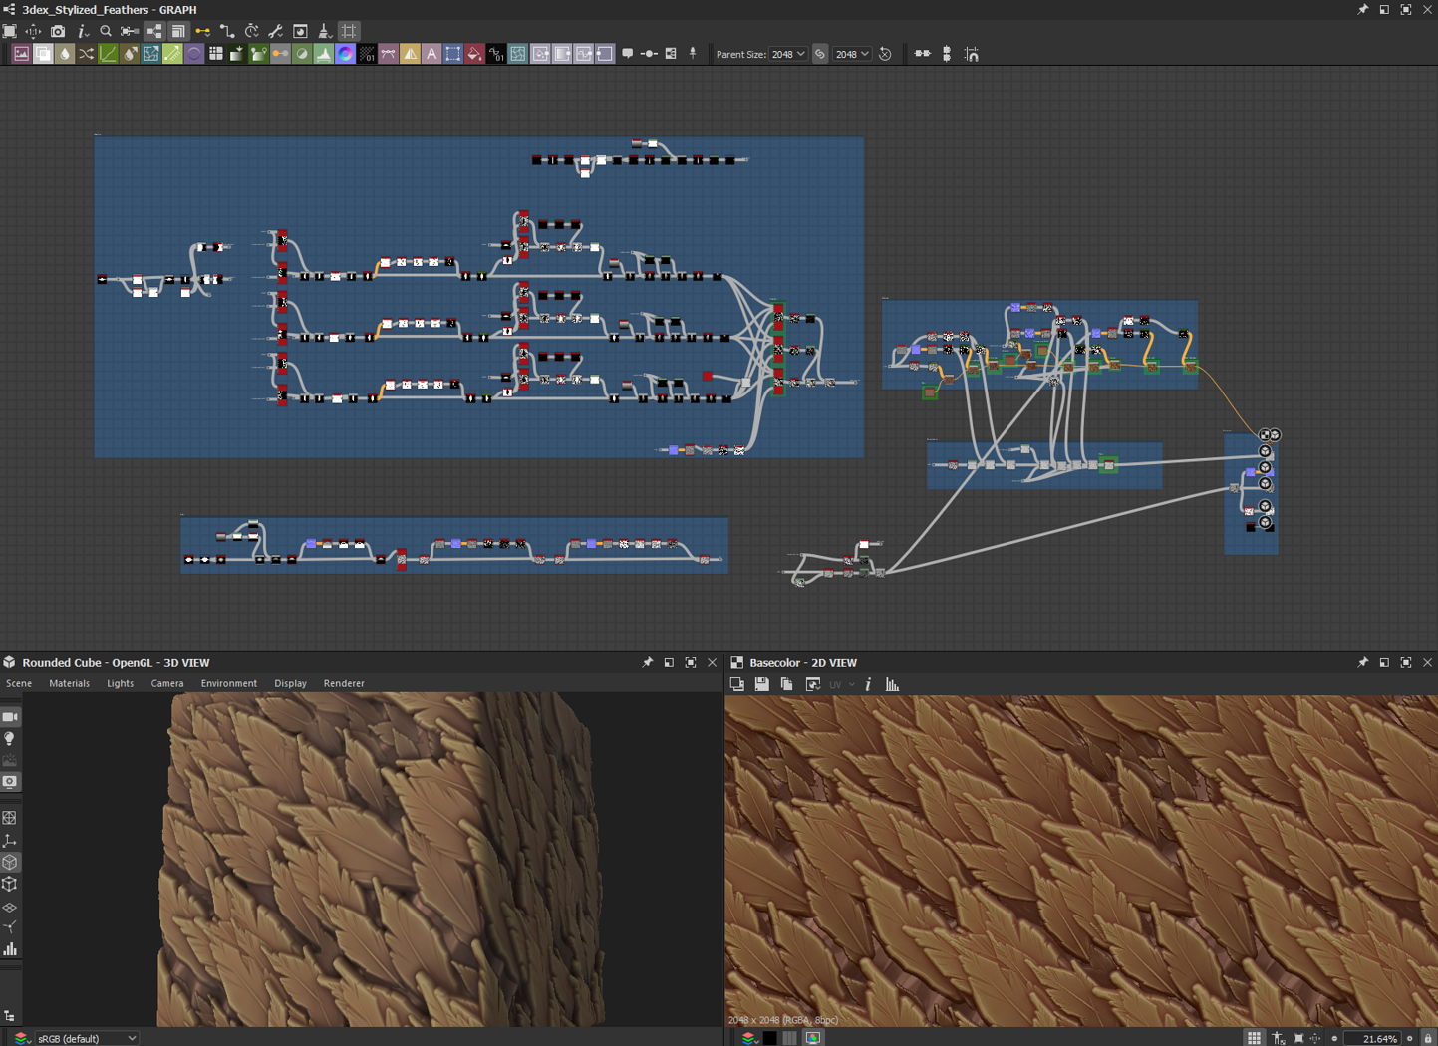Image resolution: width=1438 pixels, height=1046 pixels.
Task: Add a comment with the speech bubble icon
Action: point(627,54)
